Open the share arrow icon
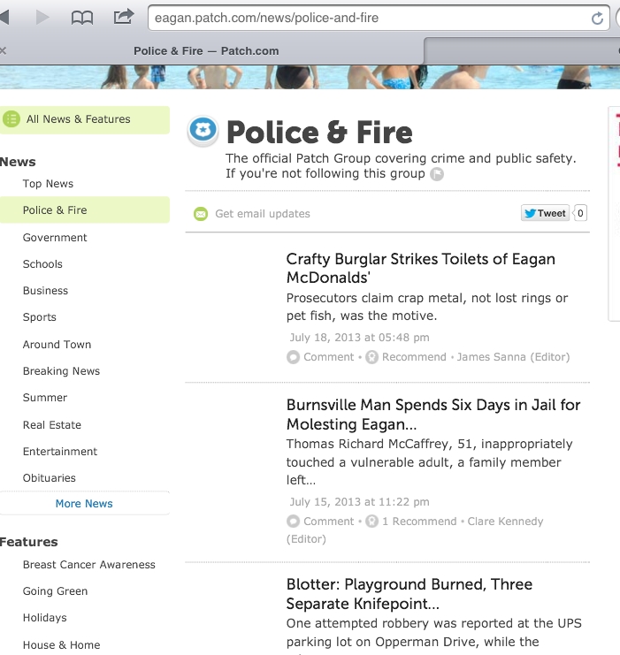This screenshot has width=620, height=655. (x=123, y=17)
